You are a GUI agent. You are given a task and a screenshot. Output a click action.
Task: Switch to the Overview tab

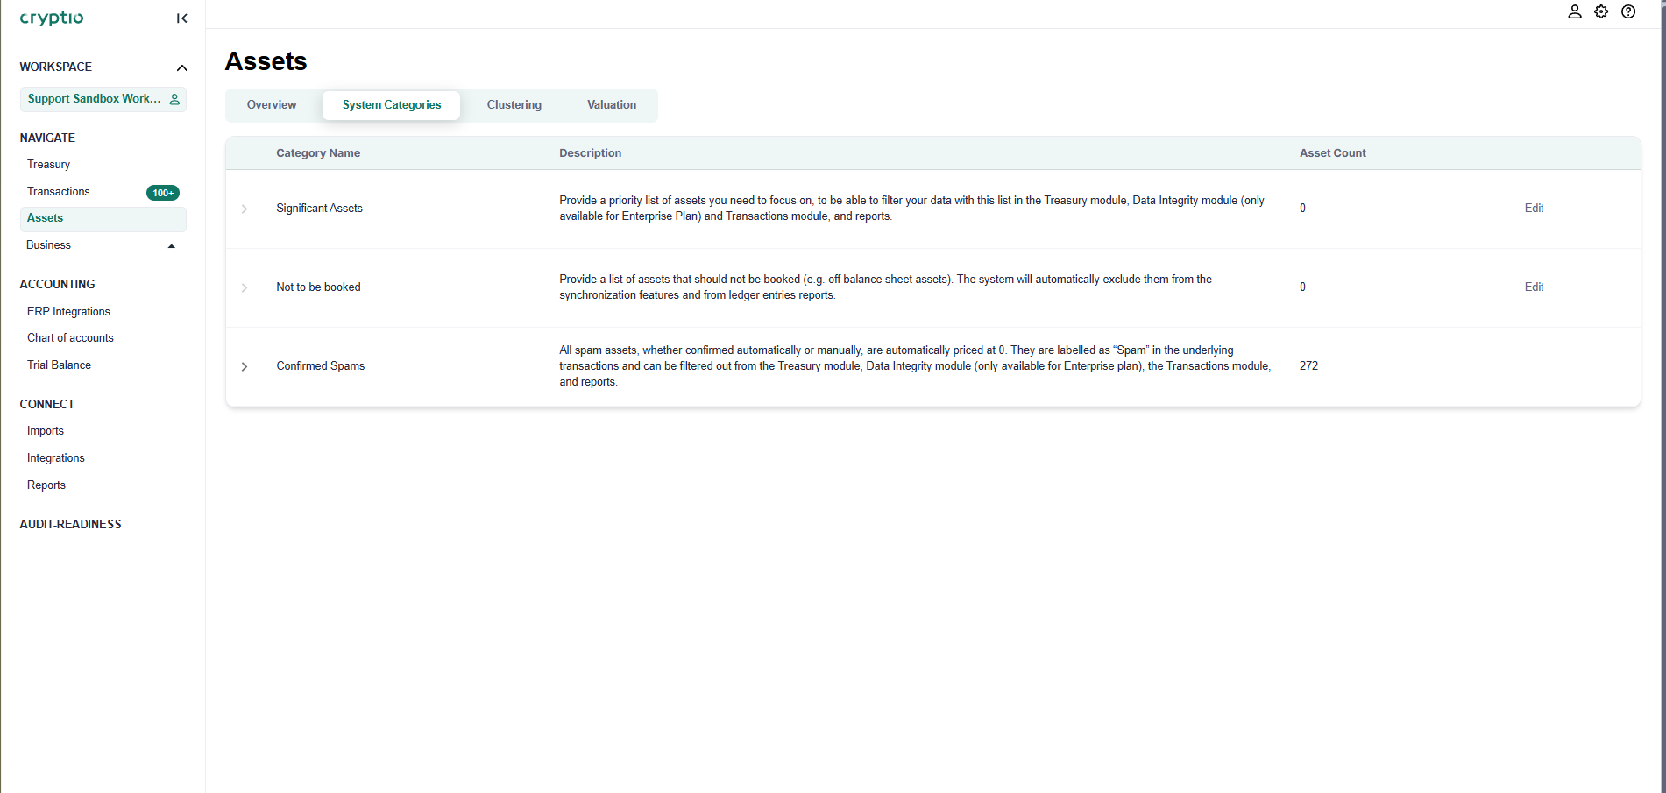(272, 105)
